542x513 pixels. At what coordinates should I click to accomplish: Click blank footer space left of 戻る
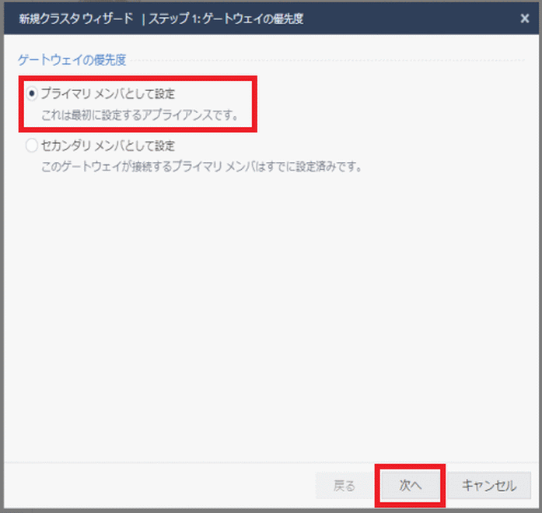[156, 486]
